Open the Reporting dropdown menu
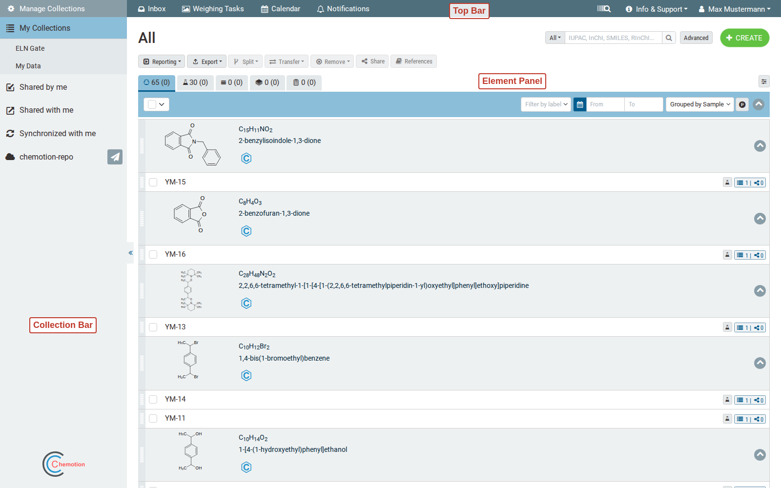781x488 pixels. 162,61
